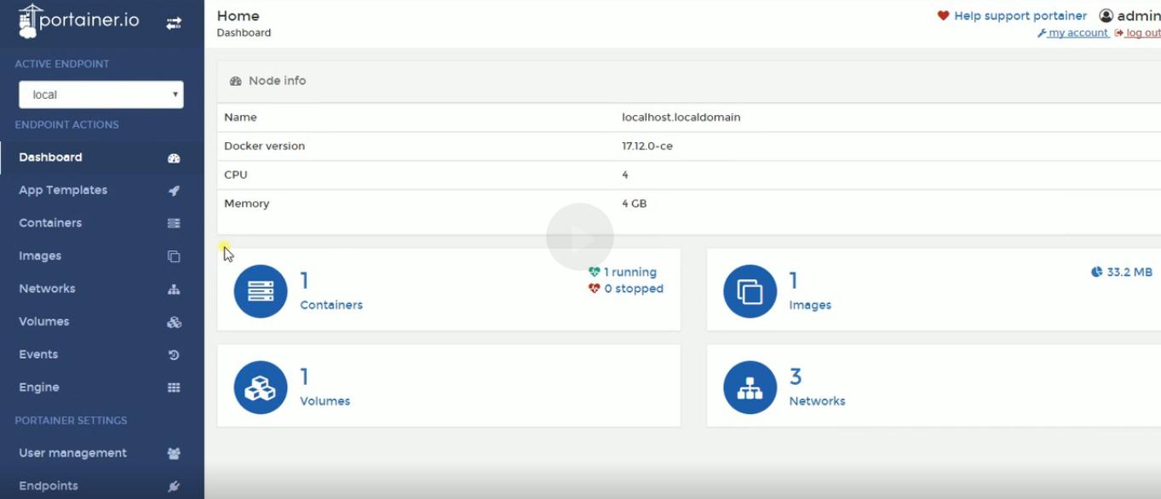Go to the Endpoints menu item
The image size is (1161, 499).
click(49, 485)
